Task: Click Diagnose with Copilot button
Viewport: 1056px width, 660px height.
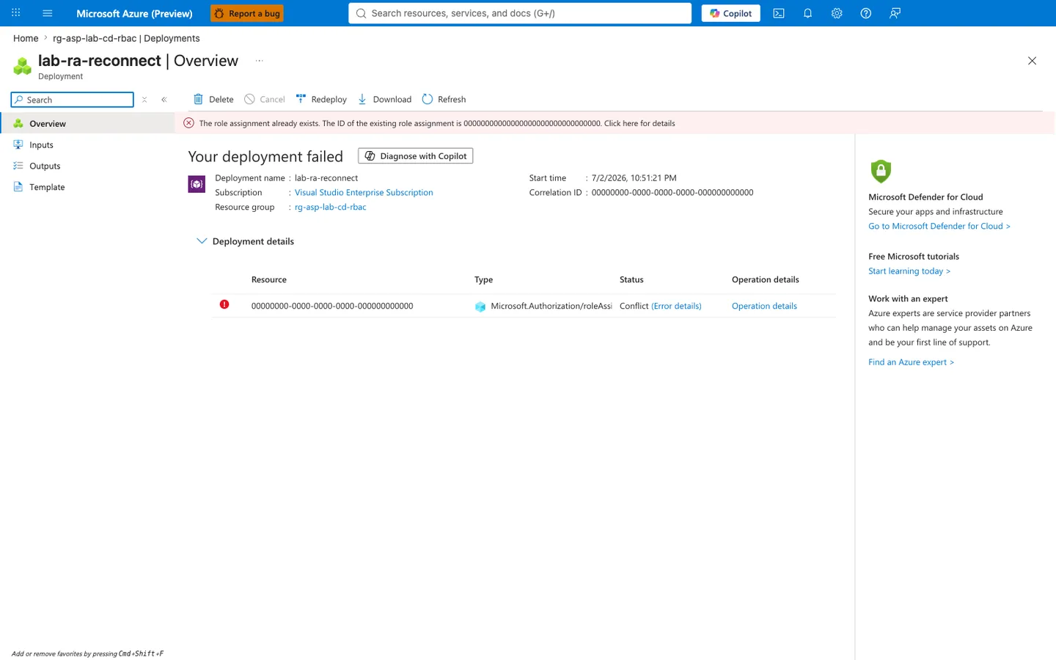Action: pyautogui.click(x=416, y=155)
